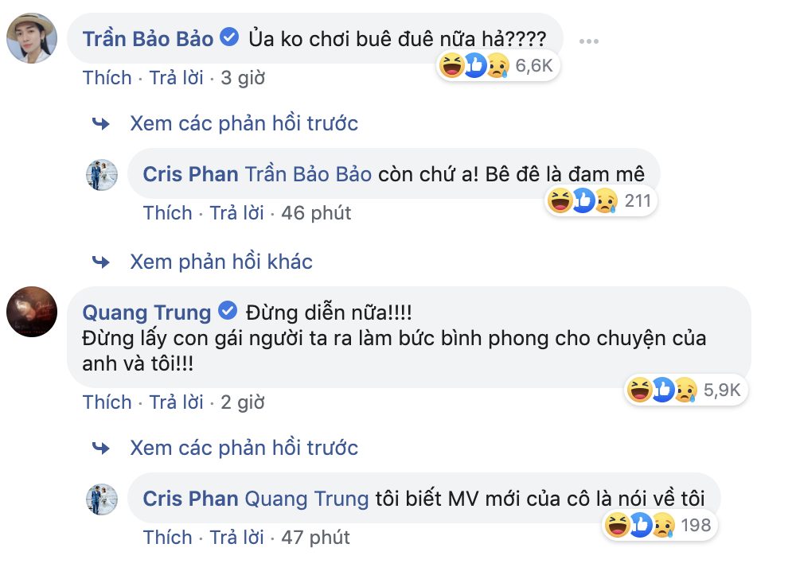Click the tagged Quang Trung mention in reply

tap(306, 499)
